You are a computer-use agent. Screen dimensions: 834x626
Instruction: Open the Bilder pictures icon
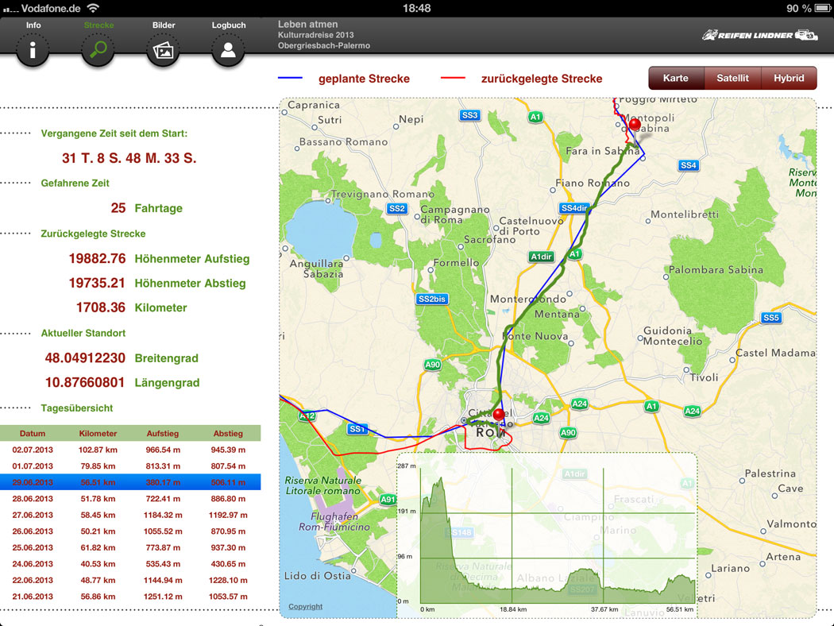pyautogui.click(x=164, y=50)
